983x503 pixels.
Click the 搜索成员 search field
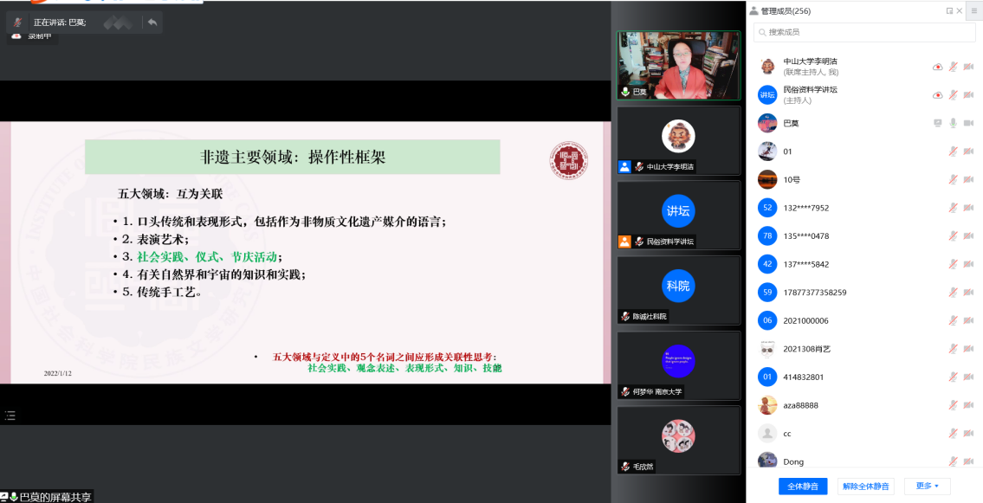point(866,32)
